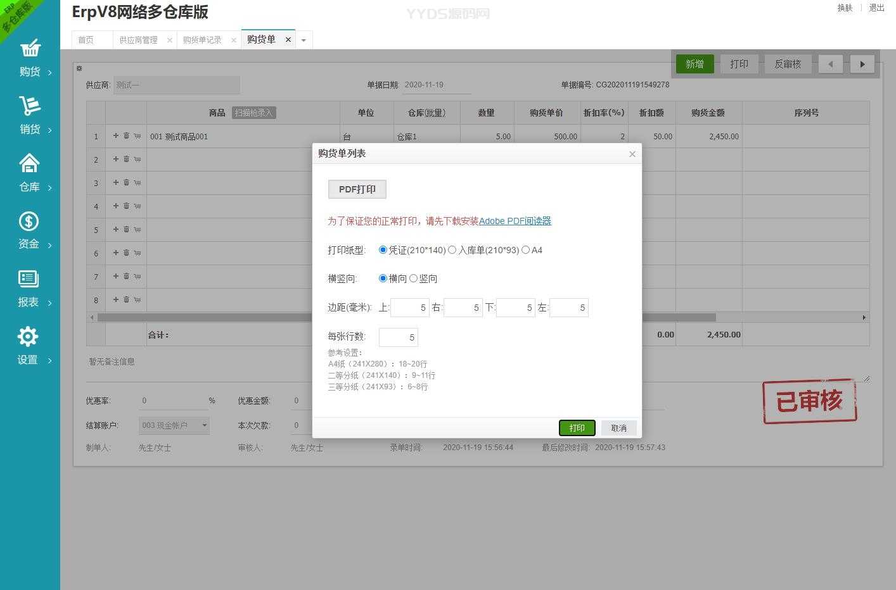
Task: Switch to the 购货单记录 tab
Action: click(202, 40)
